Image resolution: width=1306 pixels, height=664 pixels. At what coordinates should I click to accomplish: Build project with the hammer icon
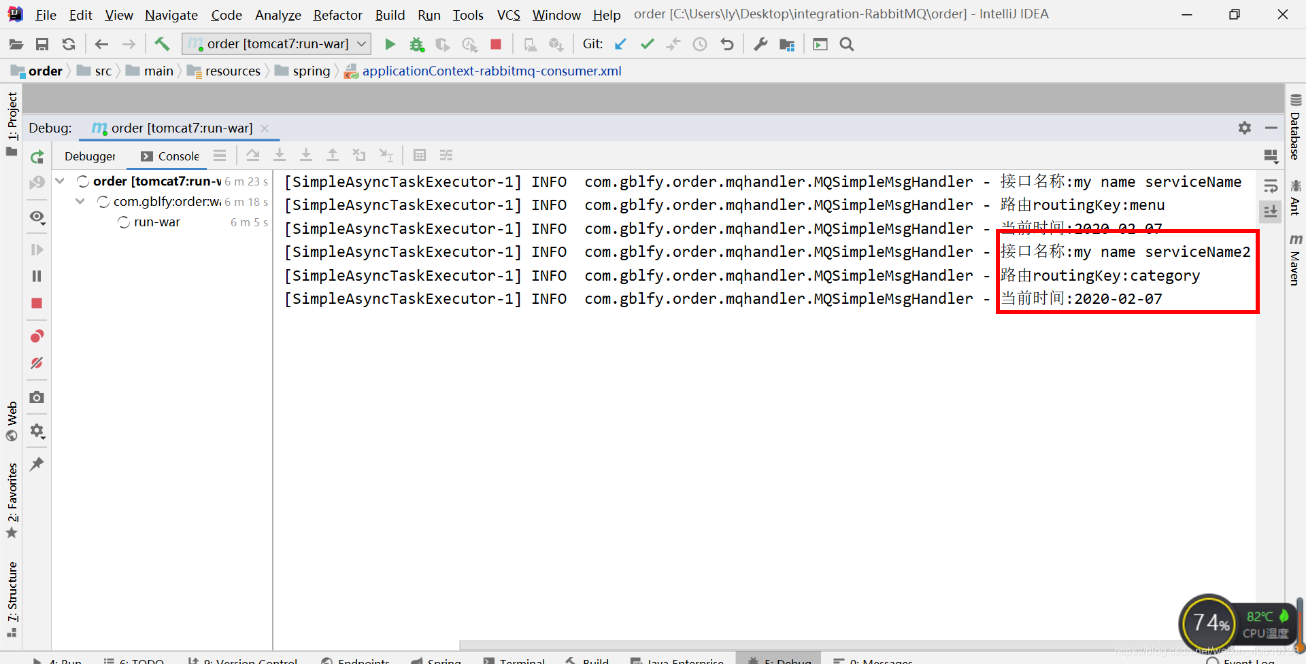162,44
